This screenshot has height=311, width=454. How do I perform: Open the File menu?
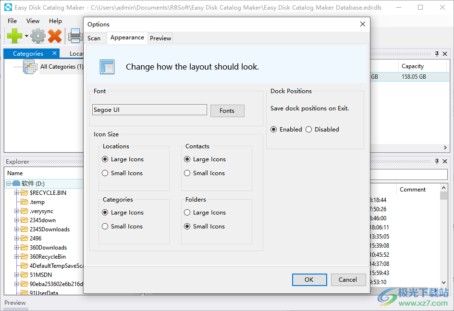12,21
